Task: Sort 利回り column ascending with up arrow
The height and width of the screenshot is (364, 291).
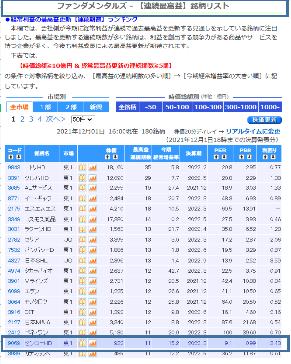Action: pyautogui.click(x=265, y=157)
